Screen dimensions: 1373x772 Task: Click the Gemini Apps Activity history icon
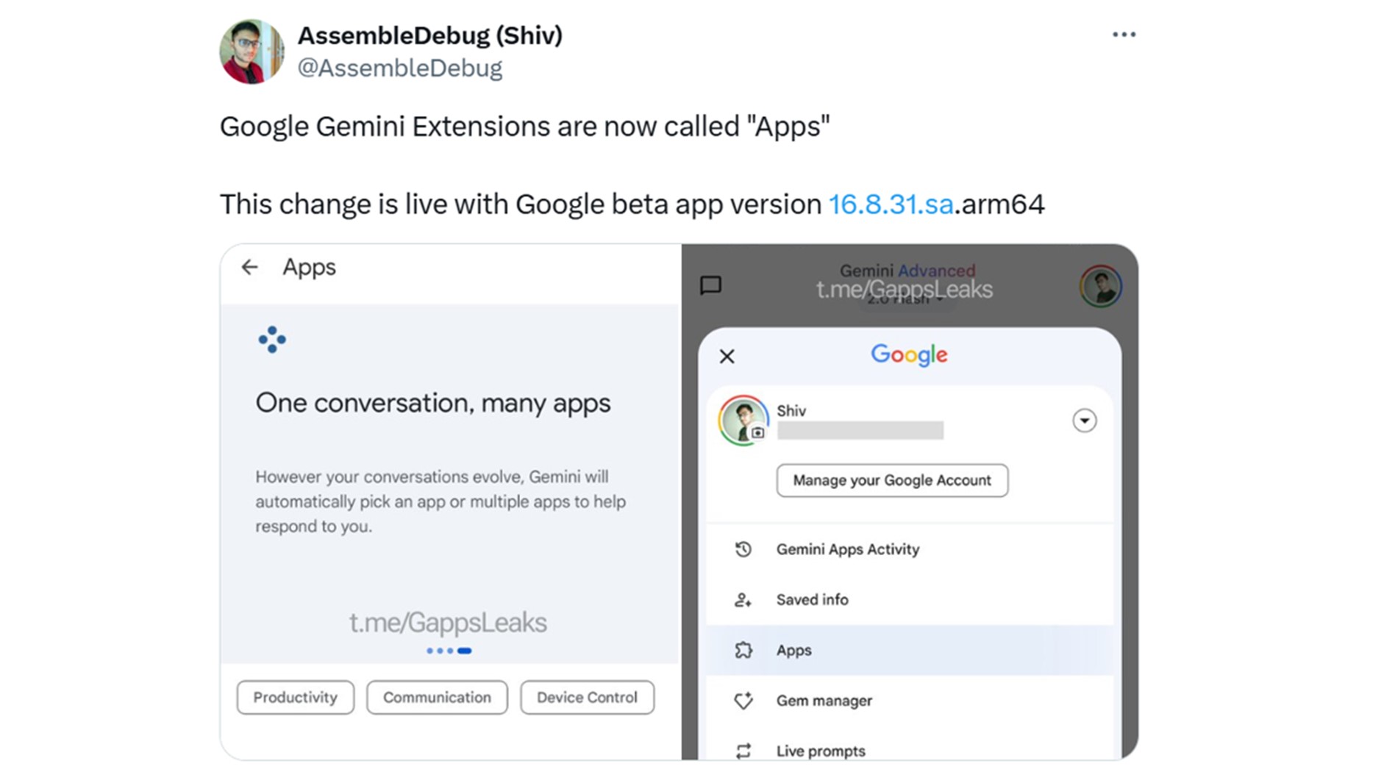(x=743, y=549)
